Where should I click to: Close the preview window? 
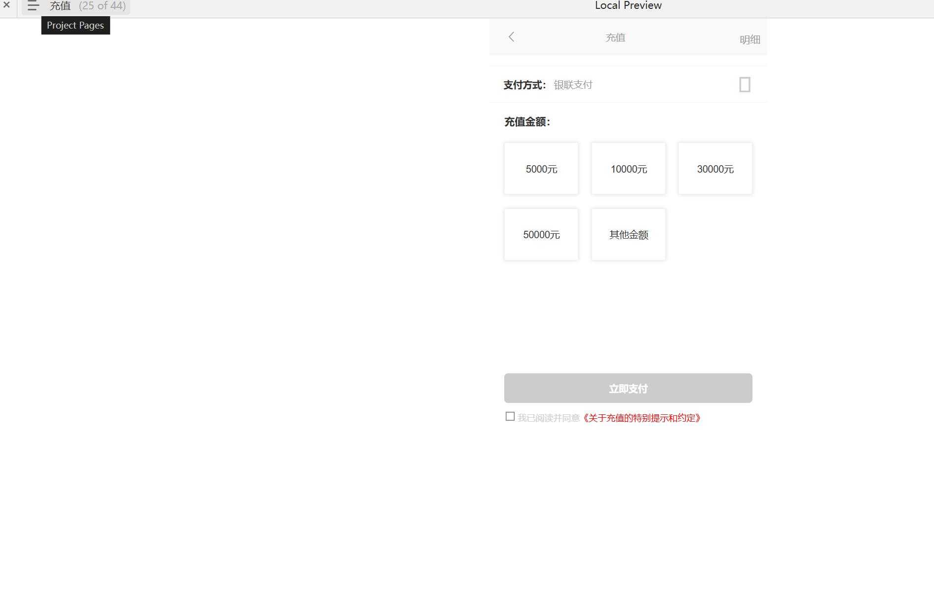tap(6, 5)
